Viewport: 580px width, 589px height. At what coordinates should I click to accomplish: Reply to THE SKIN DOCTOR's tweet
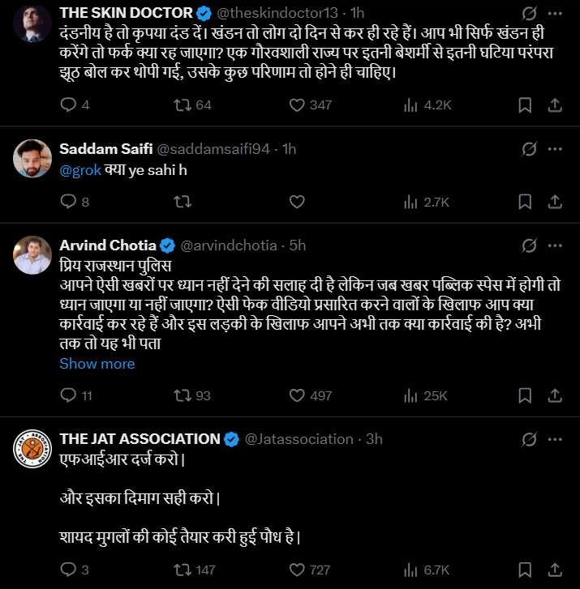coord(68,105)
